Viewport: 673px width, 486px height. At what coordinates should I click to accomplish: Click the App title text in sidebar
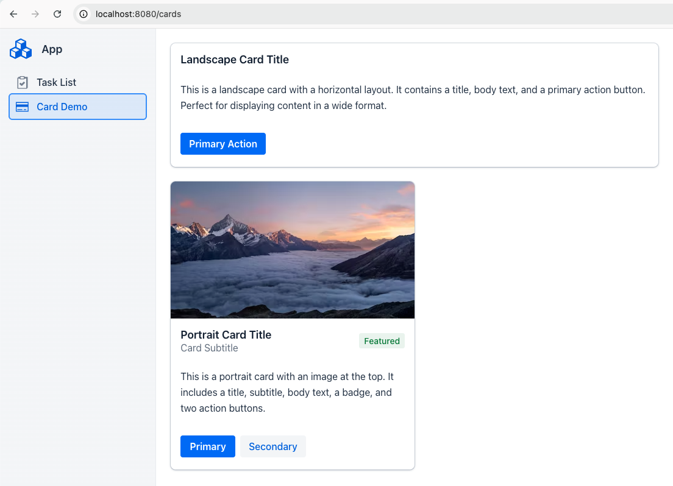pos(52,49)
